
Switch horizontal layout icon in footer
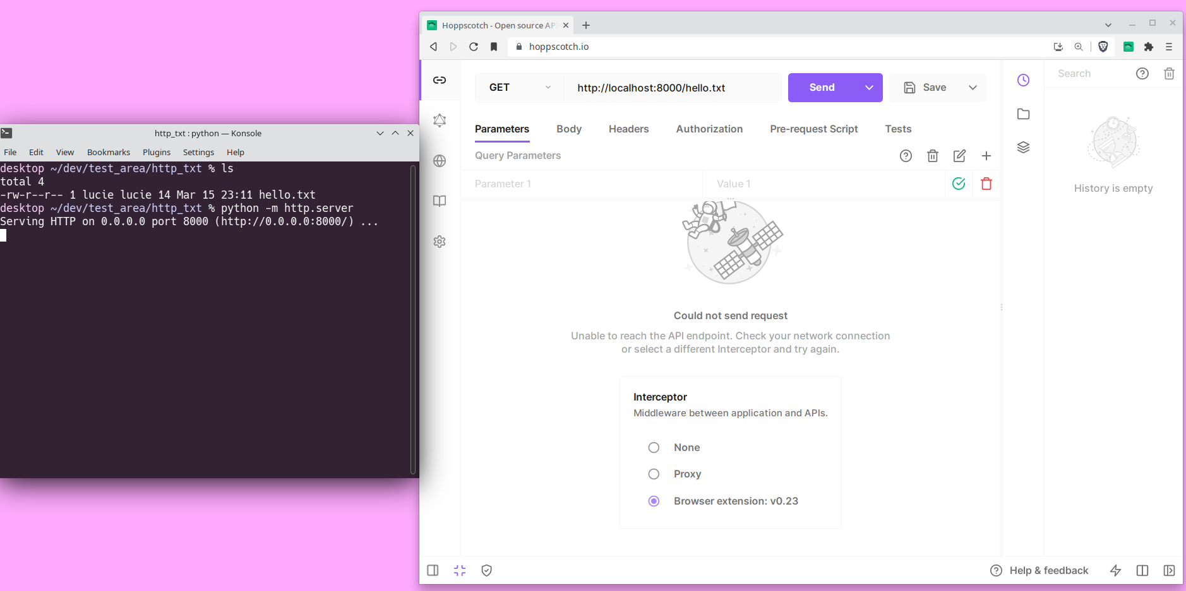click(x=1142, y=570)
